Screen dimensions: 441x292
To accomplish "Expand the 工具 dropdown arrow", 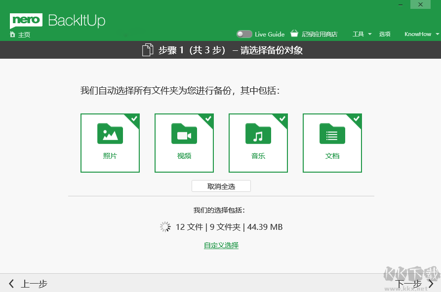I will [369, 34].
